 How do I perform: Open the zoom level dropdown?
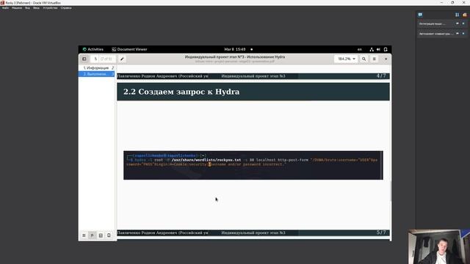click(346, 59)
